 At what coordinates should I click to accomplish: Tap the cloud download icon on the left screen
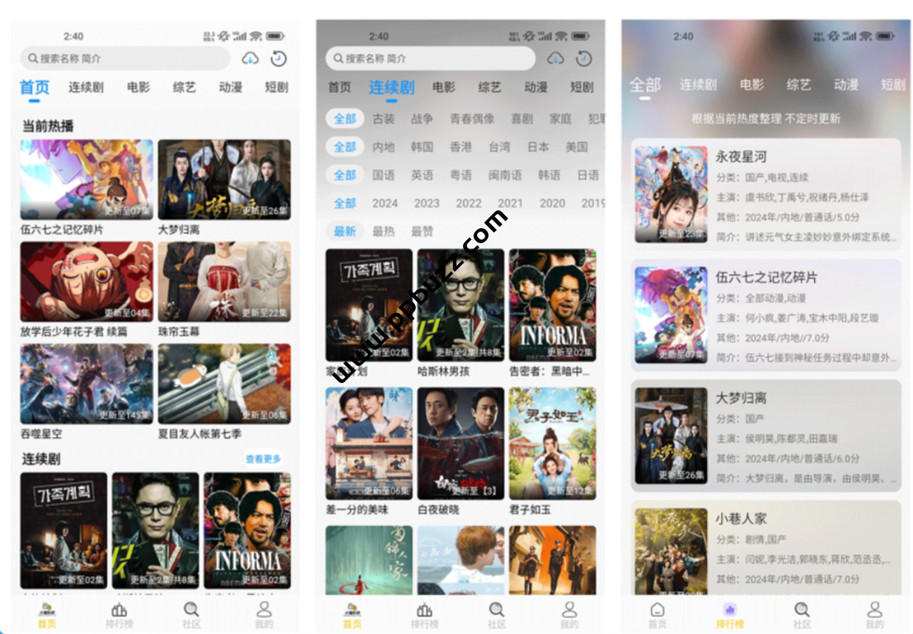[x=250, y=58]
